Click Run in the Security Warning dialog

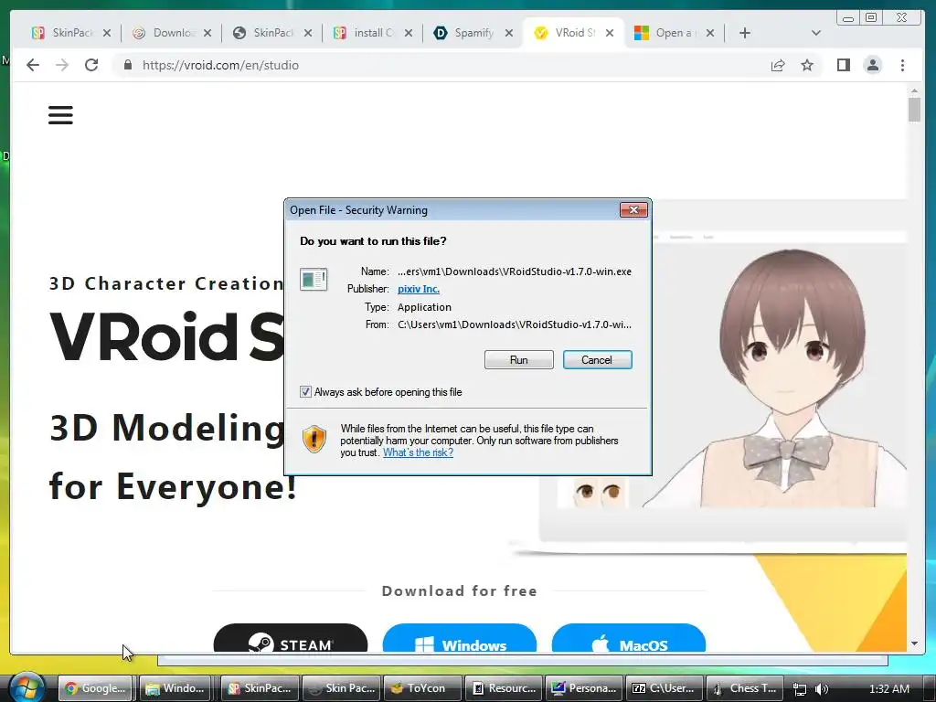pos(519,360)
